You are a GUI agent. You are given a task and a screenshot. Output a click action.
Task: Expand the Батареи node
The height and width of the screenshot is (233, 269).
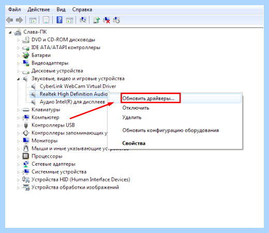pos(18,56)
